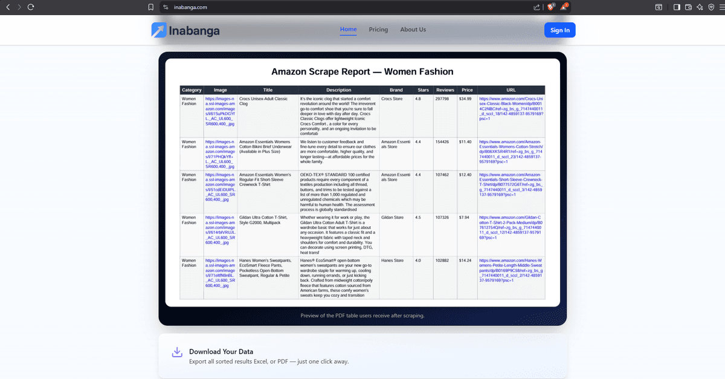This screenshot has width=725, height=379.
Task: Switch to the Pricing tab
Action: tap(378, 29)
